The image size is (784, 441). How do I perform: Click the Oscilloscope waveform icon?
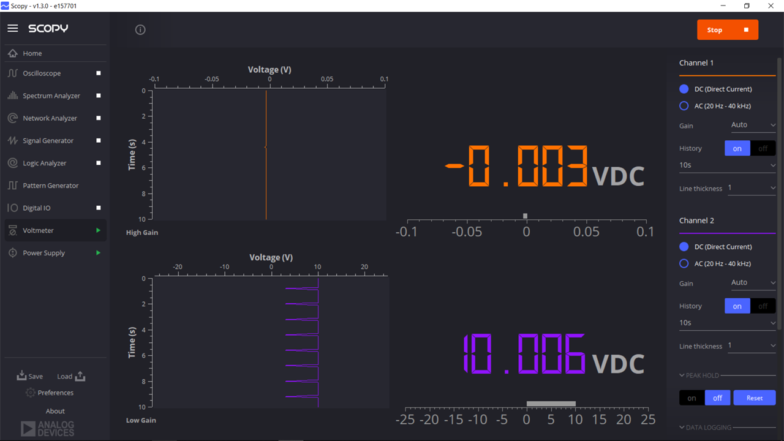pos(13,73)
